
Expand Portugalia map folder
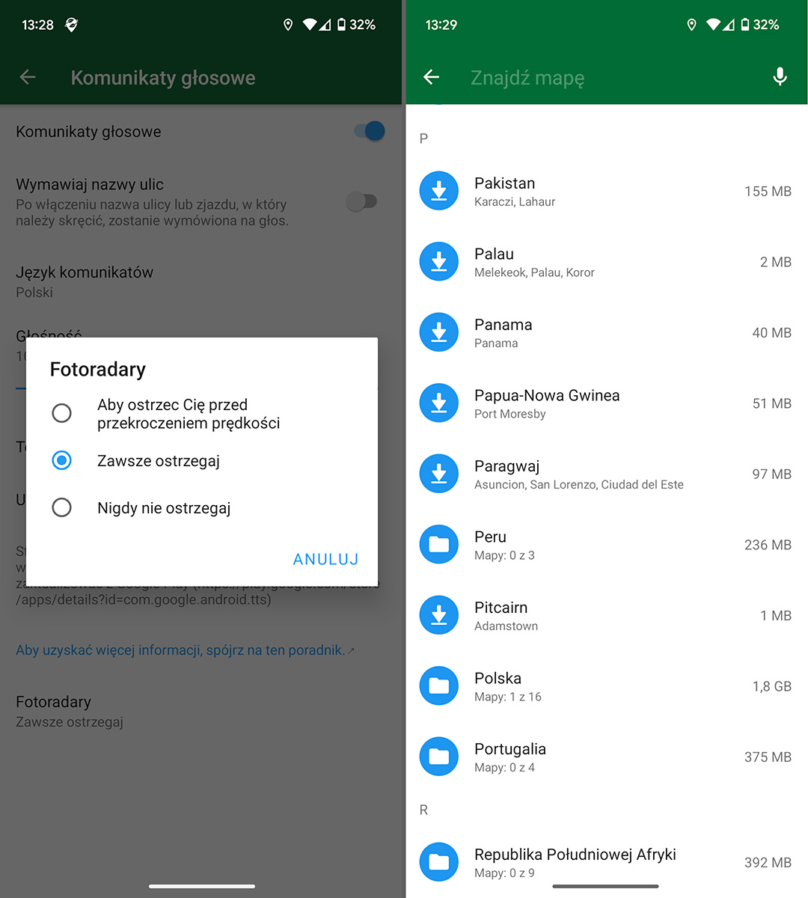[439, 757]
